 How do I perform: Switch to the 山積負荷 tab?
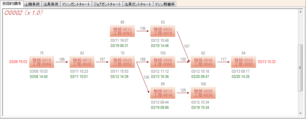click(32, 4)
